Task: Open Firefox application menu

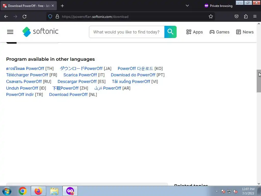Action: point(255,17)
